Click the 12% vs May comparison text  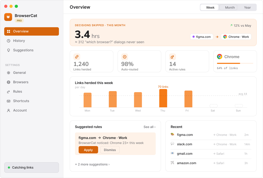tap(242, 26)
